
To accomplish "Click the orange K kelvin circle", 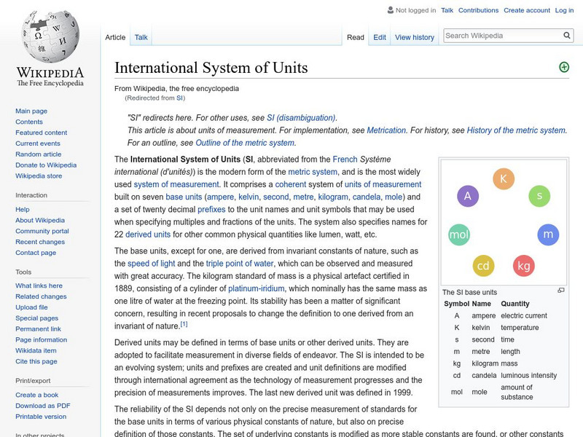I will 504,178.
